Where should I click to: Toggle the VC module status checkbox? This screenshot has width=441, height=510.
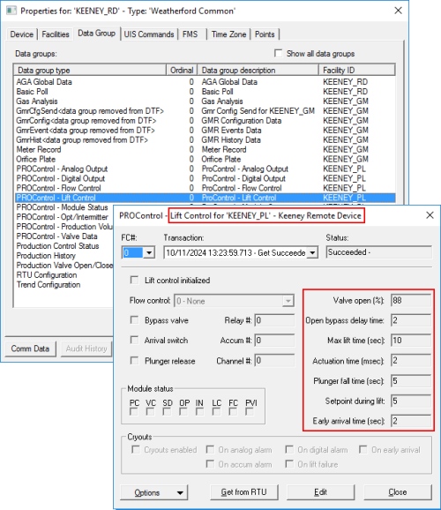150,412
